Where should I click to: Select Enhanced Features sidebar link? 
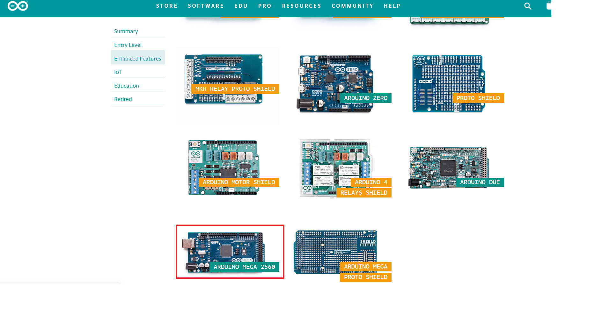tap(138, 59)
